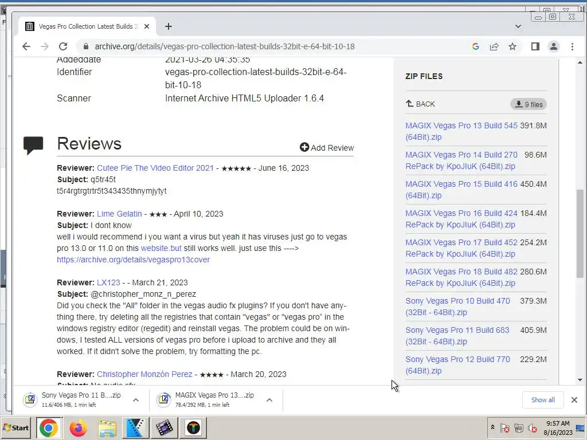Download Sony Vegas Pro 10 Build 470 zip
Image resolution: width=587 pixels, height=440 pixels.
click(457, 307)
